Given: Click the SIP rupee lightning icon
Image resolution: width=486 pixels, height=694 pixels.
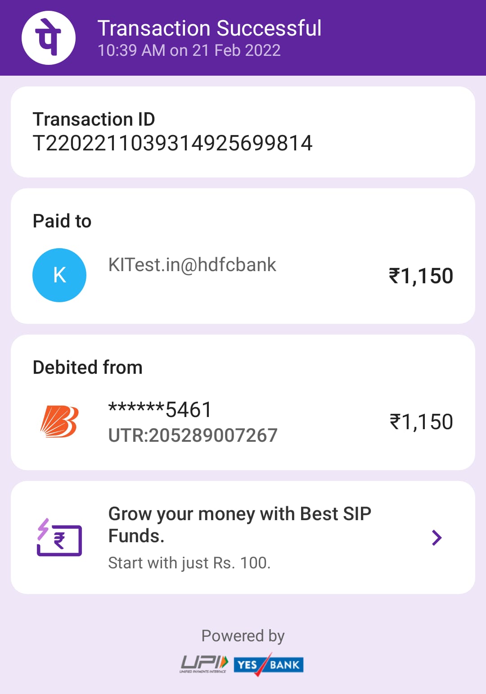Looking at the screenshot, I should click(x=59, y=537).
